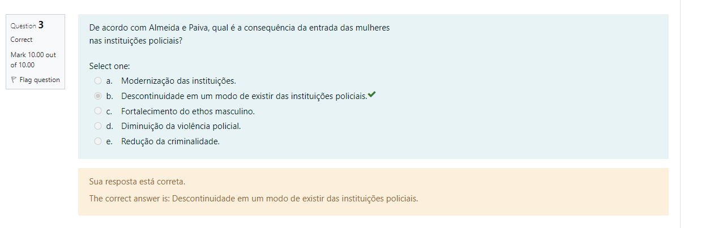This screenshot has width=727, height=228.
Task: Click the "Select one:" prompt
Action: pos(109,66)
